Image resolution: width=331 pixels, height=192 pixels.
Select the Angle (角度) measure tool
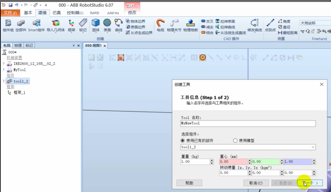(284, 21)
